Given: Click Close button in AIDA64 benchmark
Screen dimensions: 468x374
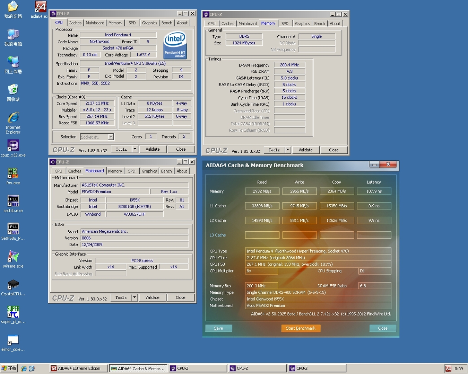Looking at the screenshot, I should 383,328.
